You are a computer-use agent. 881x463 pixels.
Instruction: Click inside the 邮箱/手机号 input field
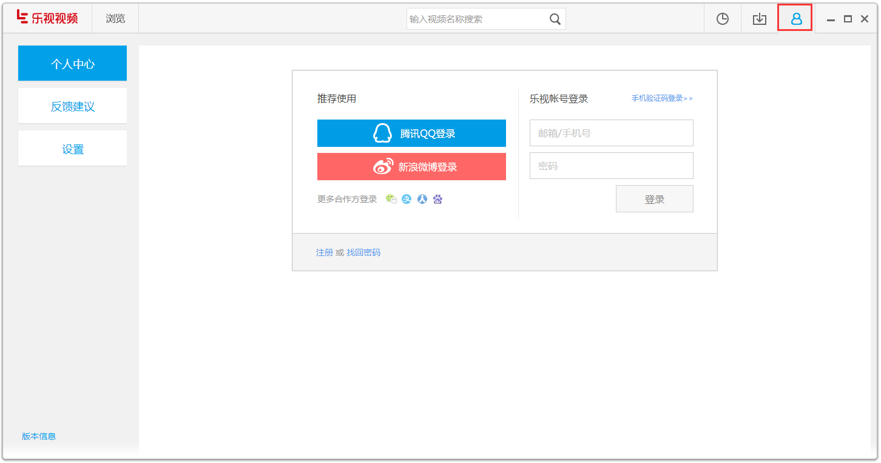click(x=611, y=132)
